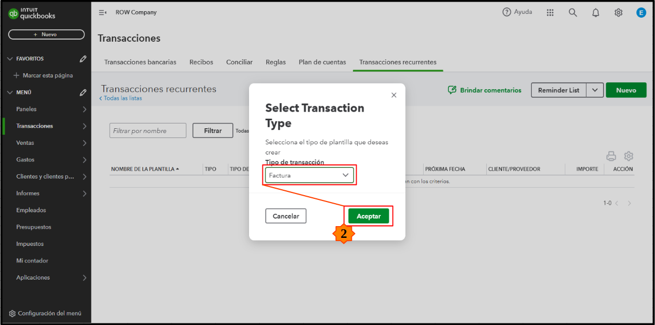
Task: Switch to Recibos tab
Action: (201, 62)
